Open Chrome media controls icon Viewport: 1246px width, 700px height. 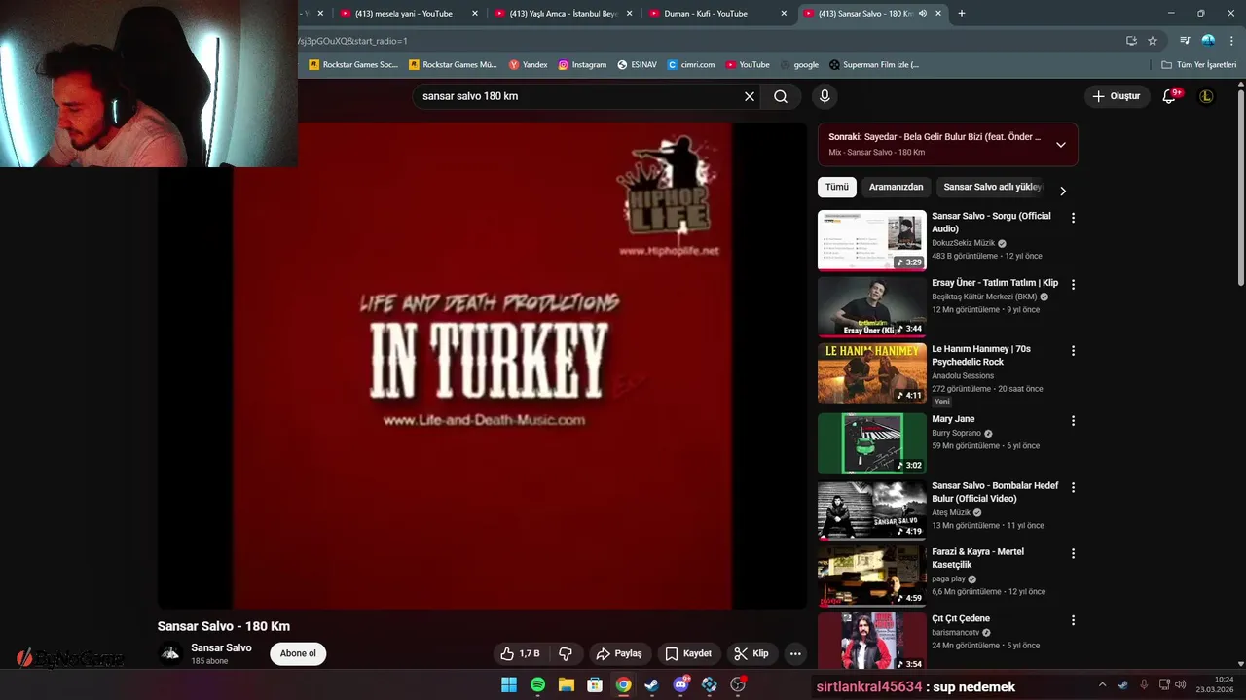click(1185, 41)
